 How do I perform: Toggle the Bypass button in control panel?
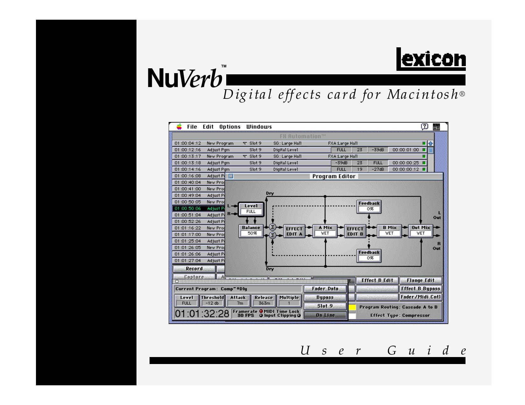pyautogui.click(x=325, y=297)
